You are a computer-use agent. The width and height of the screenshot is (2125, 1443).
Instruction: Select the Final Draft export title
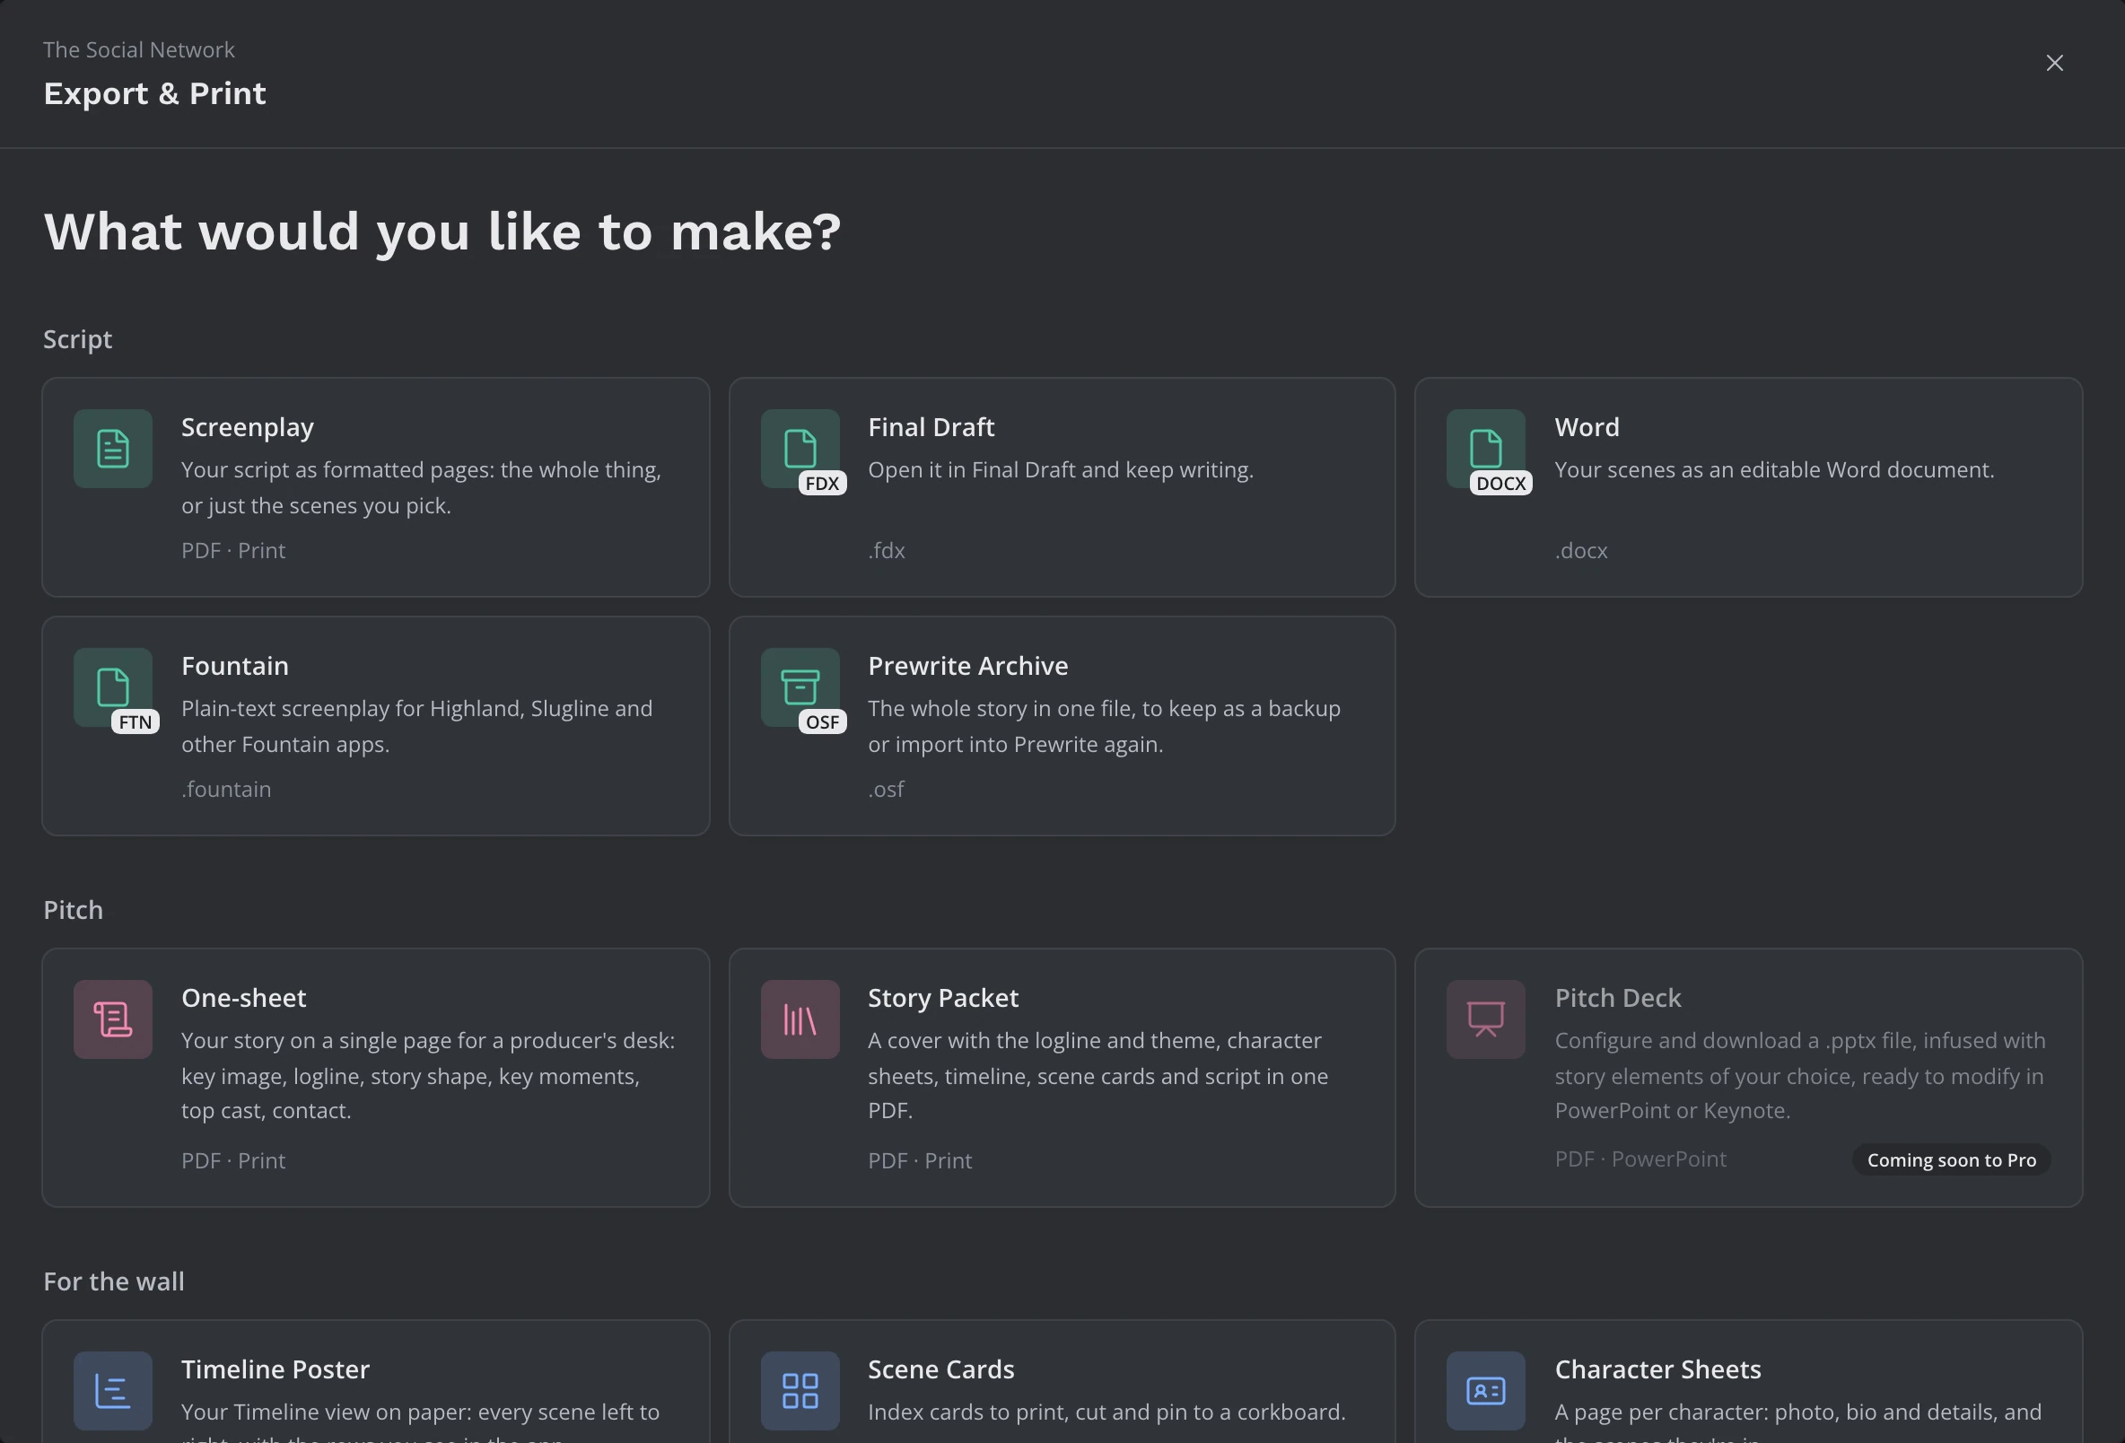click(931, 427)
